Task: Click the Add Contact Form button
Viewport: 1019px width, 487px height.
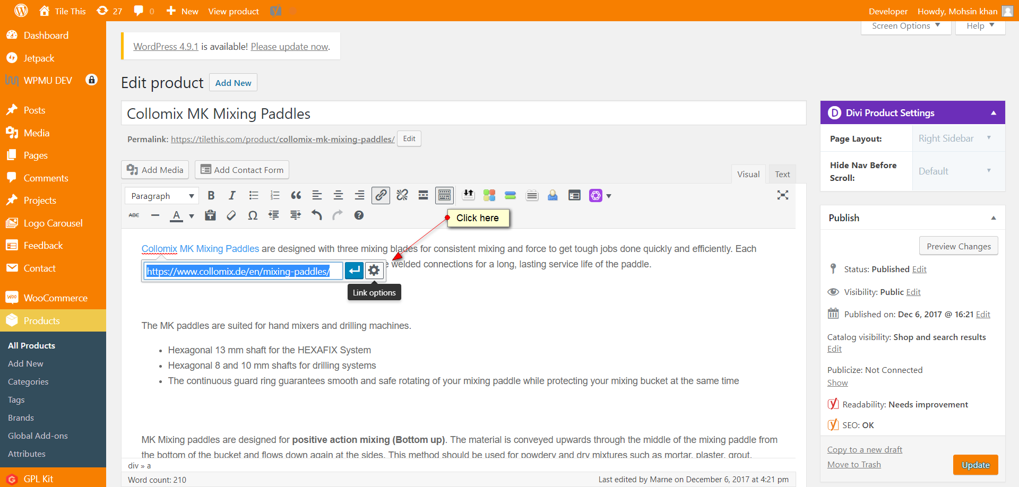Action: [x=242, y=170]
